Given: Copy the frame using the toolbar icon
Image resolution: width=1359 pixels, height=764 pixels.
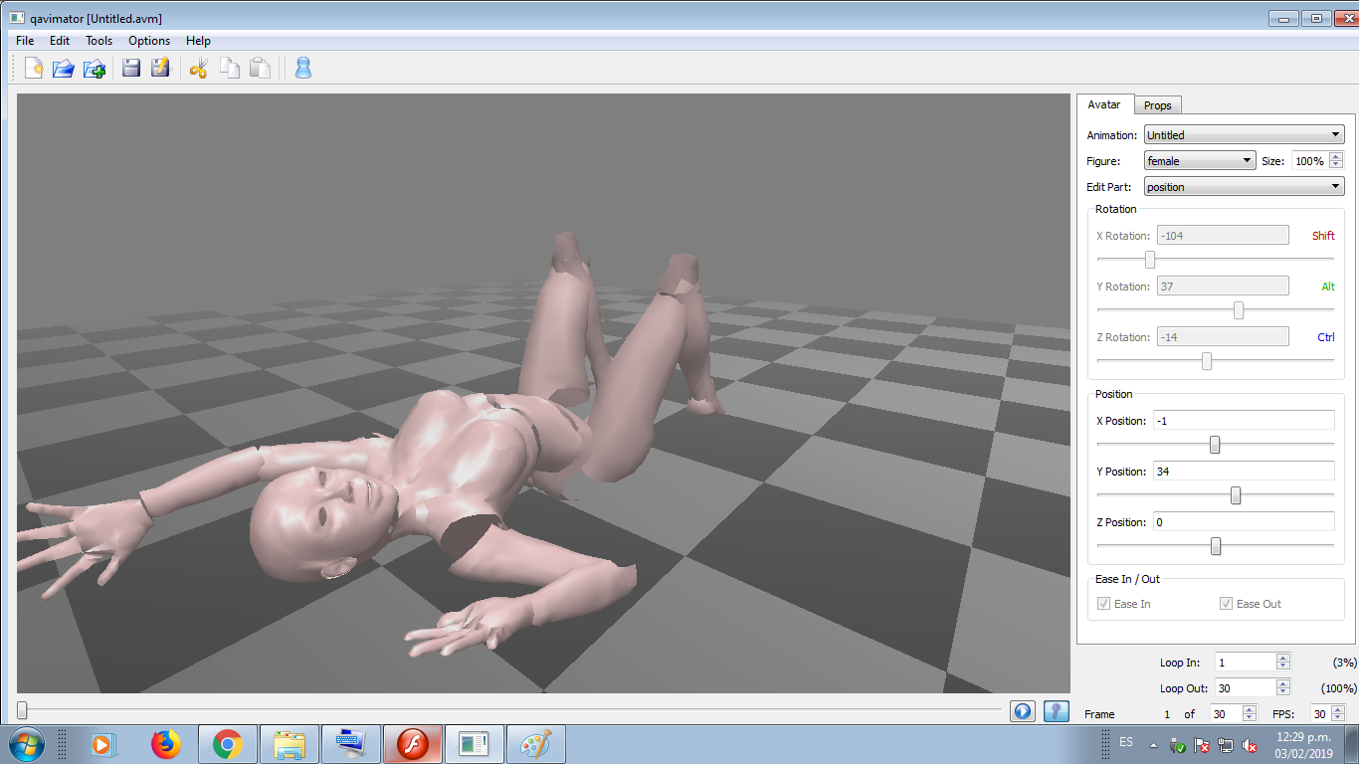Looking at the screenshot, I should (230, 68).
